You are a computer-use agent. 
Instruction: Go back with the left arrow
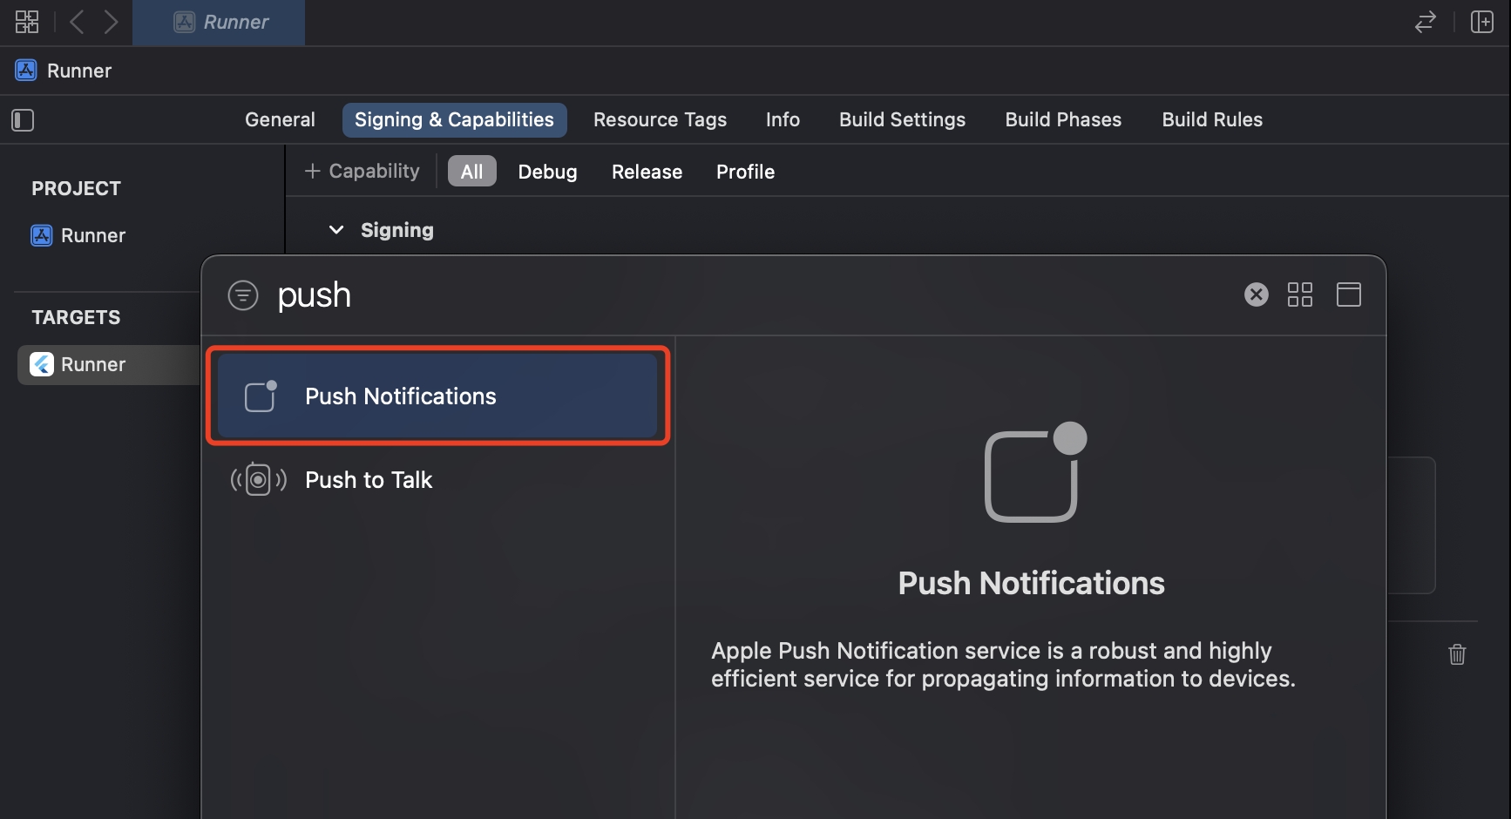click(77, 22)
